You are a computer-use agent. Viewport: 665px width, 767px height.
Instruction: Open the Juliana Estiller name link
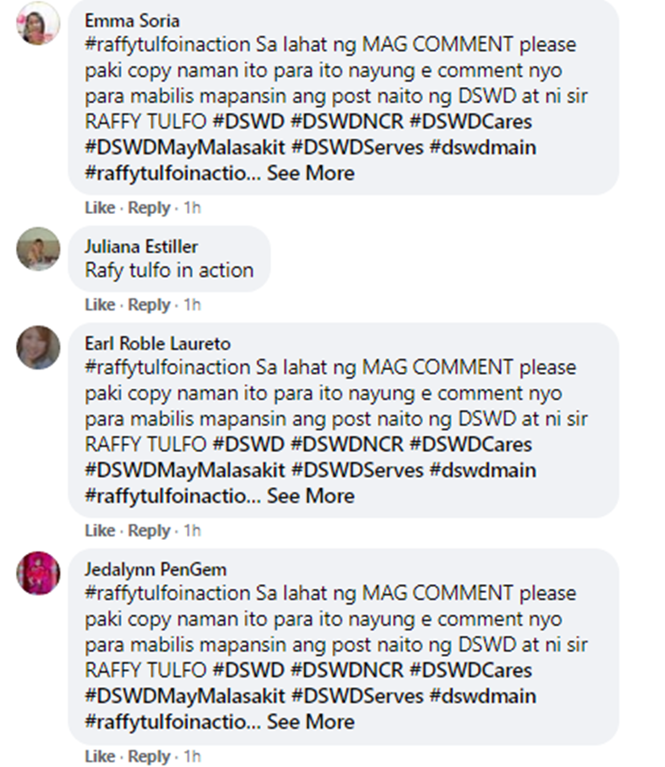(141, 247)
